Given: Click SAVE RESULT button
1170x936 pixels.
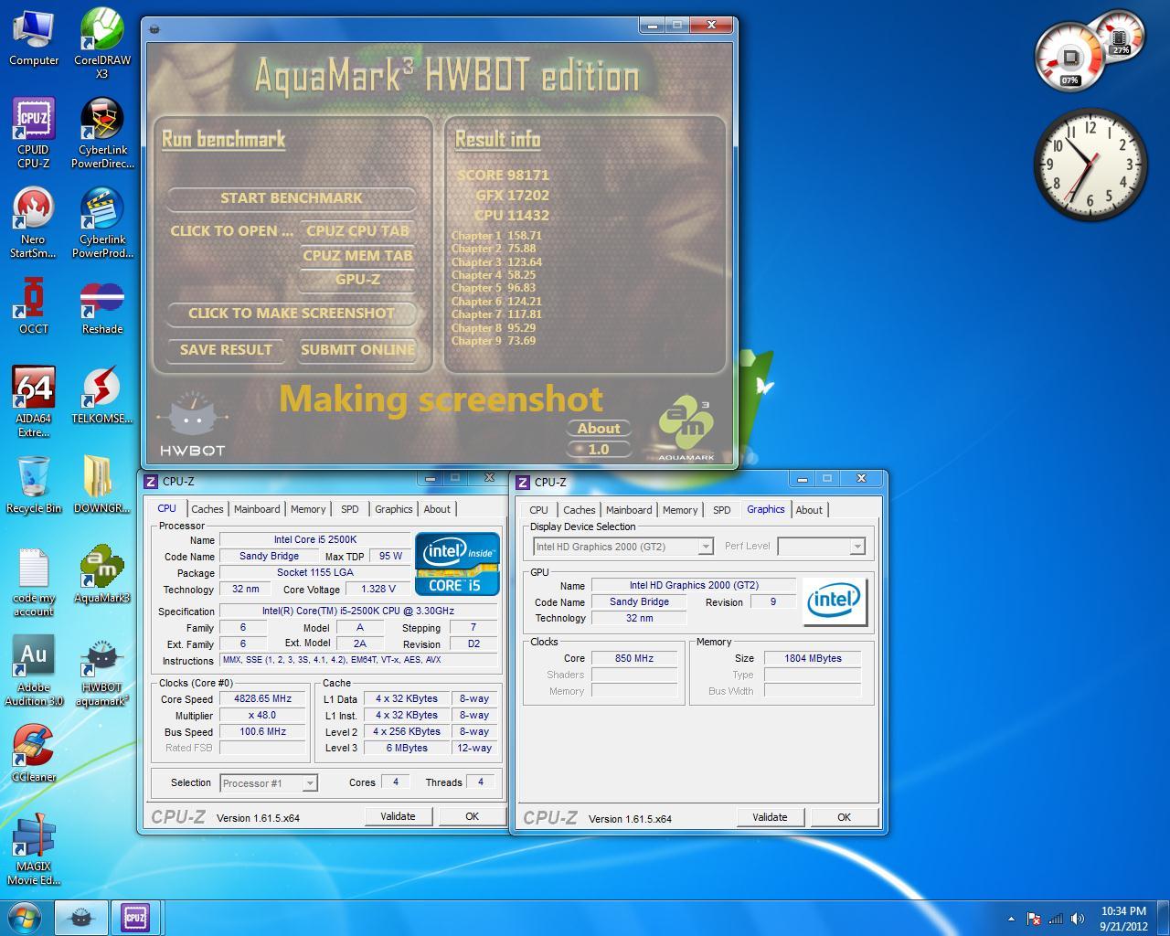Looking at the screenshot, I should [x=226, y=349].
